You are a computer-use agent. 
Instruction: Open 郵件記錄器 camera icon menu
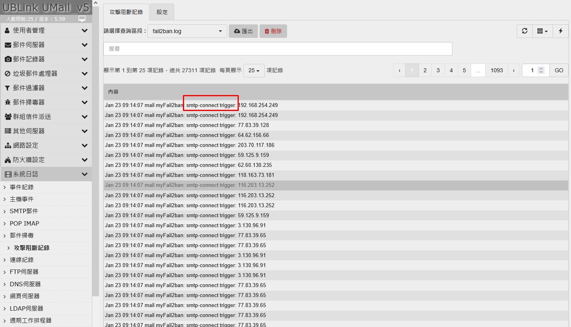click(46, 59)
